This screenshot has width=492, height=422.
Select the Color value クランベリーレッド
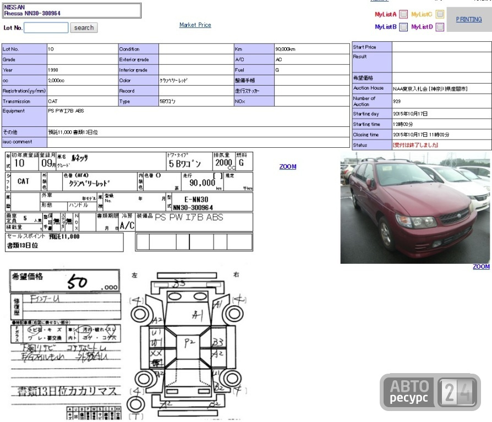point(173,81)
